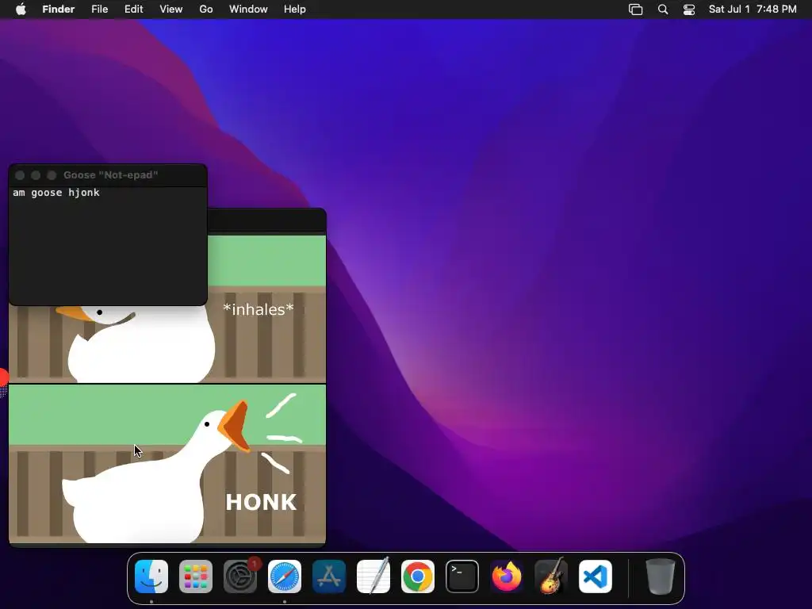
Task: Launch Visual Studio Code from the Dock
Action: 596,576
